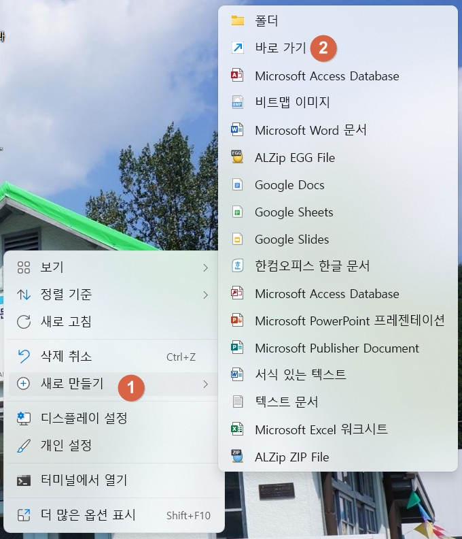Click the terminal icon beside 터미널에서 열기
This screenshot has width=462, height=539.
pyautogui.click(x=24, y=480)
